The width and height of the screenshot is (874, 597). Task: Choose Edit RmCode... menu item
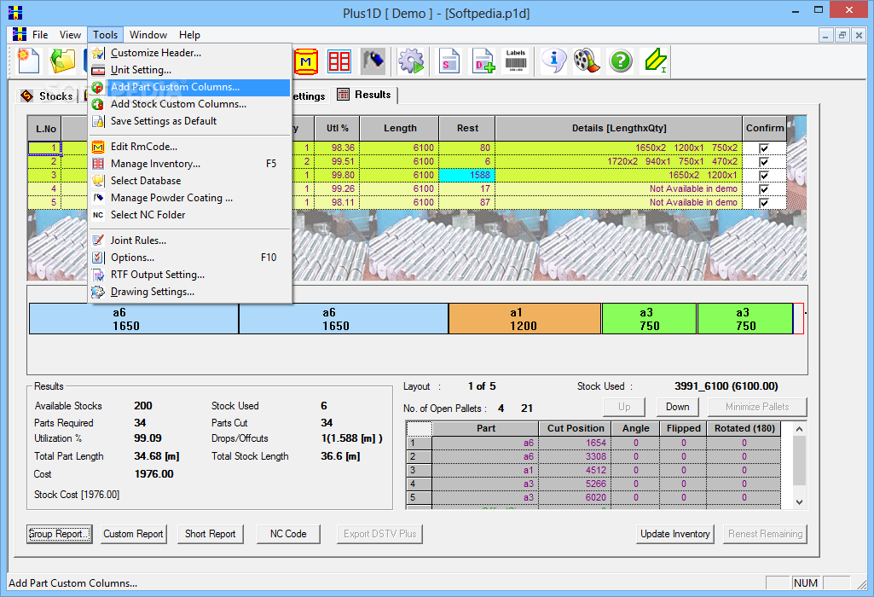[189, 147]
